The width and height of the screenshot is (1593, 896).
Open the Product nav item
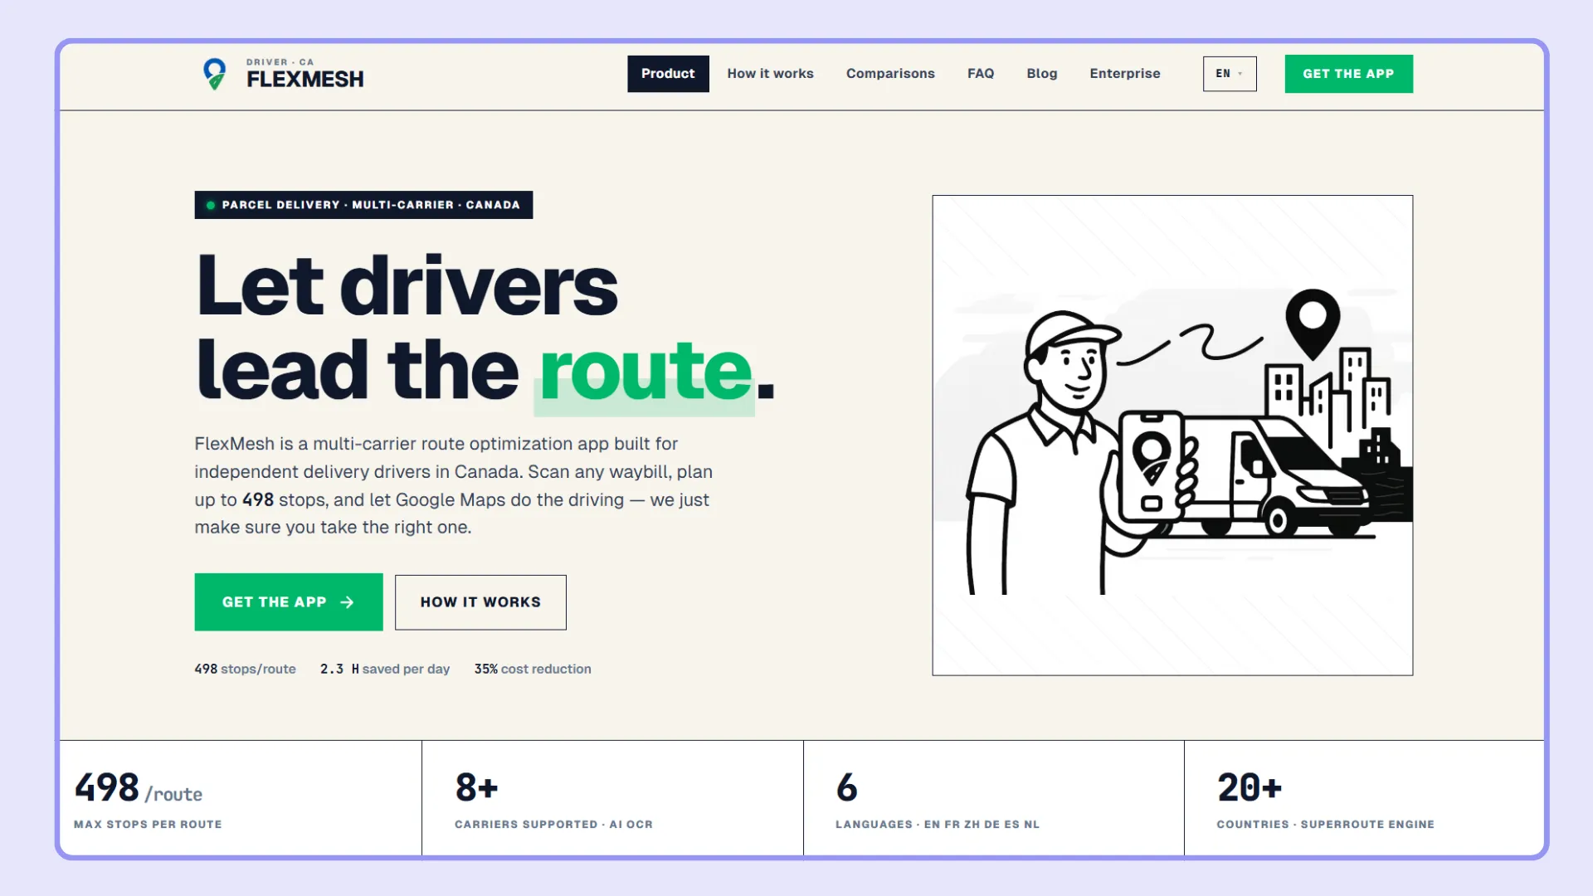668,74
